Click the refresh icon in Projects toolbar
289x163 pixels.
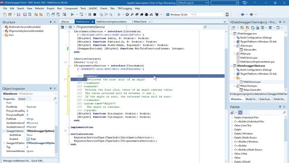point(253,28)
